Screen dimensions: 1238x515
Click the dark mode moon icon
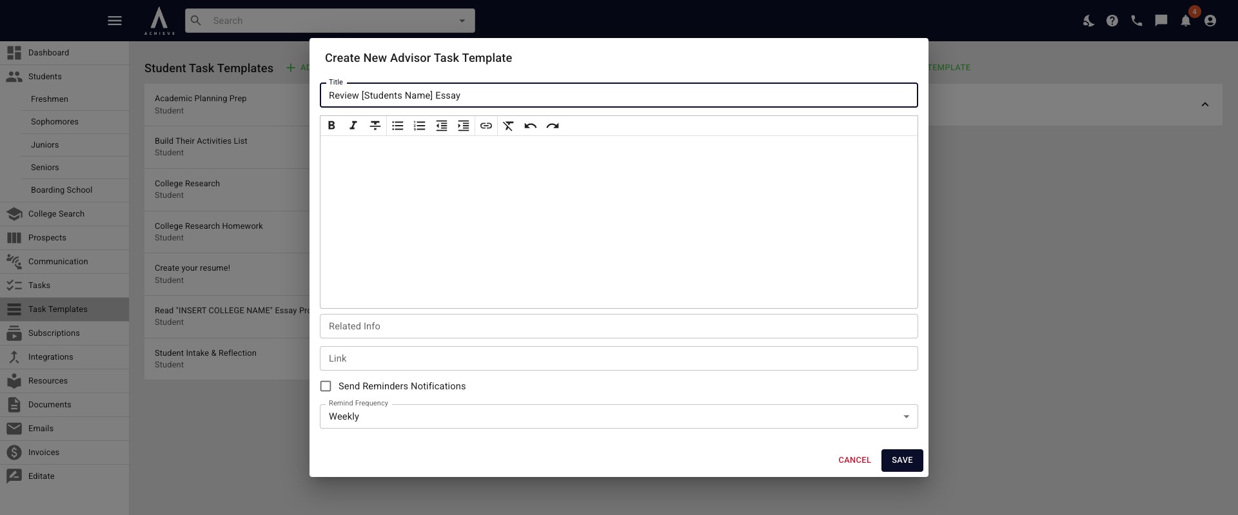[1088, 21]
